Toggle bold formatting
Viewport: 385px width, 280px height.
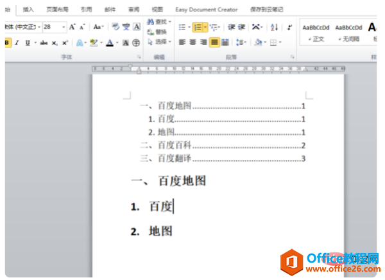pos(7,43)
